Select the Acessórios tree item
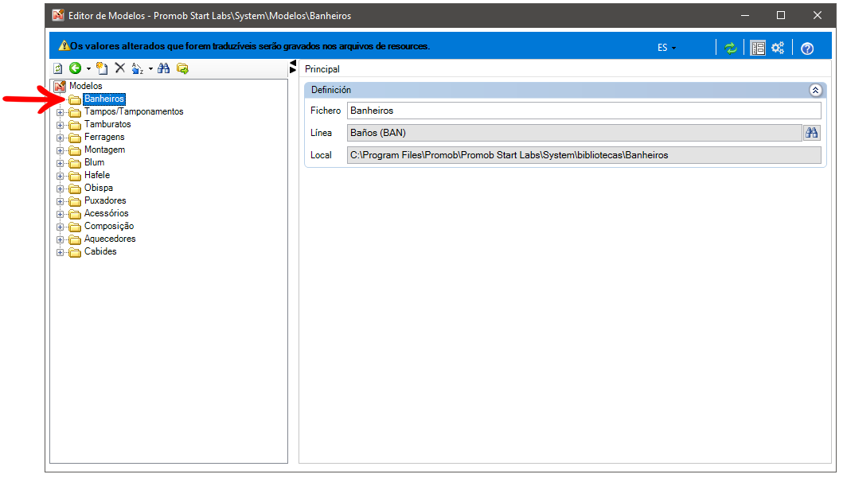This screenshot has height=482, width=843. [107, 213]
